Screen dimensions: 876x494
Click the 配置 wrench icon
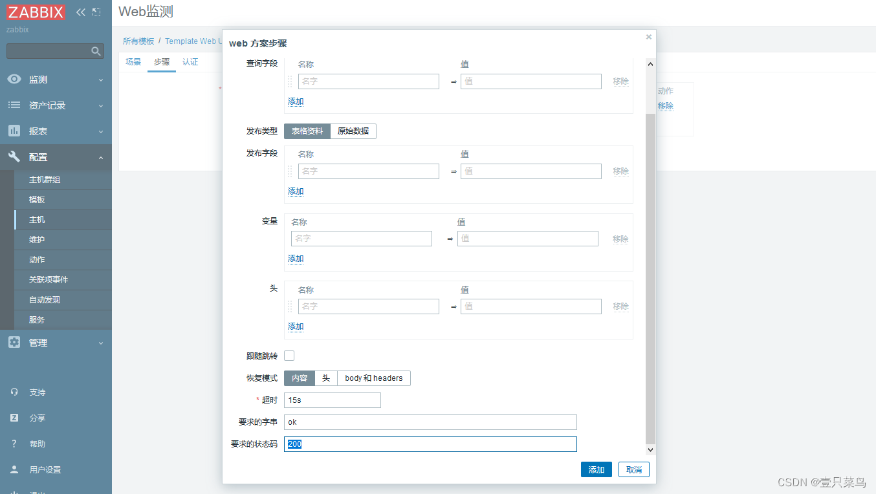14,157
